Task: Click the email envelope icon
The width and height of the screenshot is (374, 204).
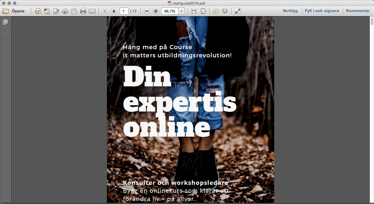Action: point(92,11)
